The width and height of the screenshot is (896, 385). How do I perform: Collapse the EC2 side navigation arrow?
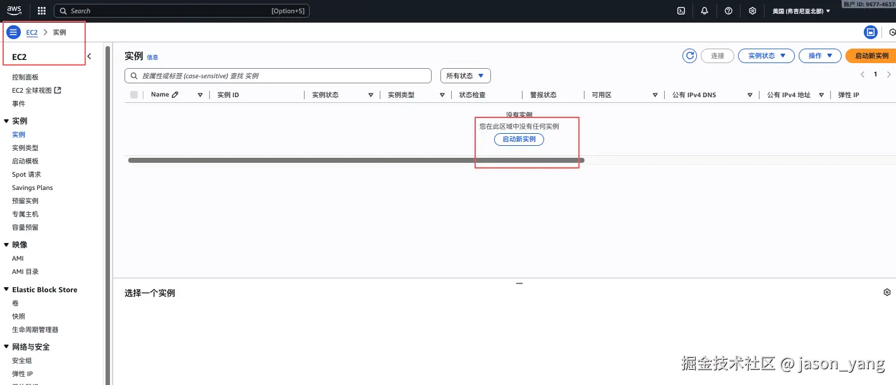coord(89,56)
